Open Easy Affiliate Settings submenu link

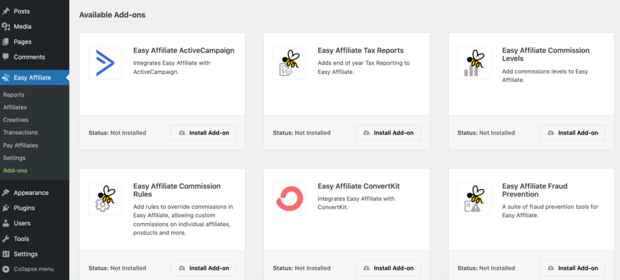15,158
